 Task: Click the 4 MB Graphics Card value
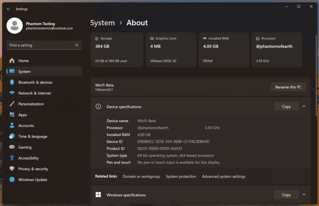(155, 46)
